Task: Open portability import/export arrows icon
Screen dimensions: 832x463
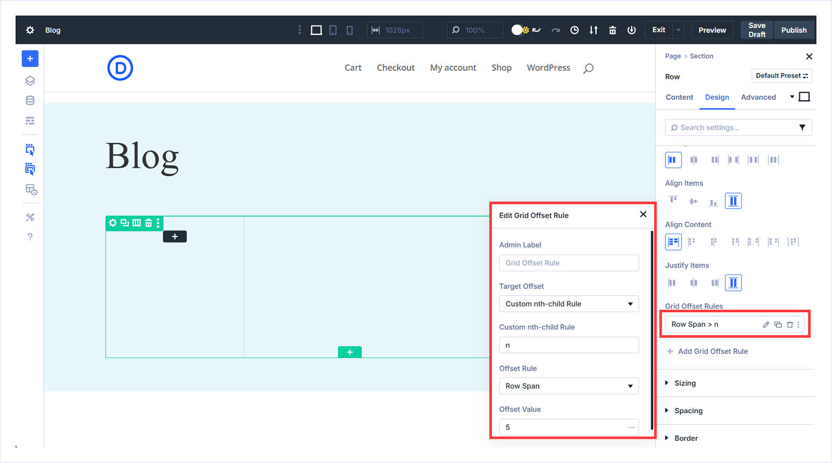Action: pyautogui.click(x=593, y=30)
